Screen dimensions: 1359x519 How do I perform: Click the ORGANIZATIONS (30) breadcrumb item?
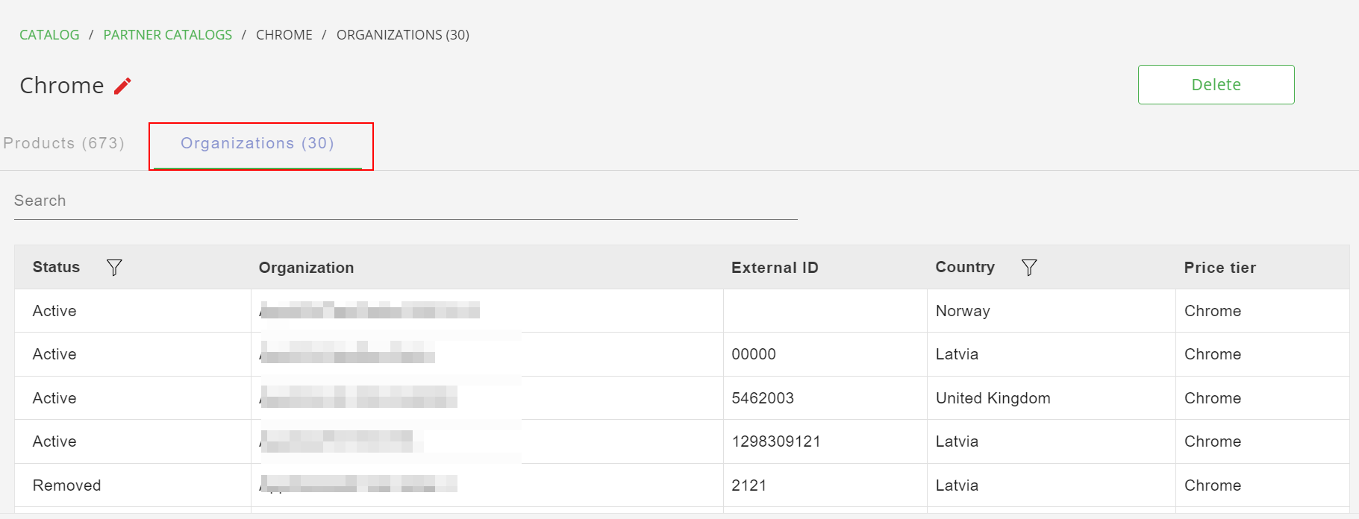[403, 35]
